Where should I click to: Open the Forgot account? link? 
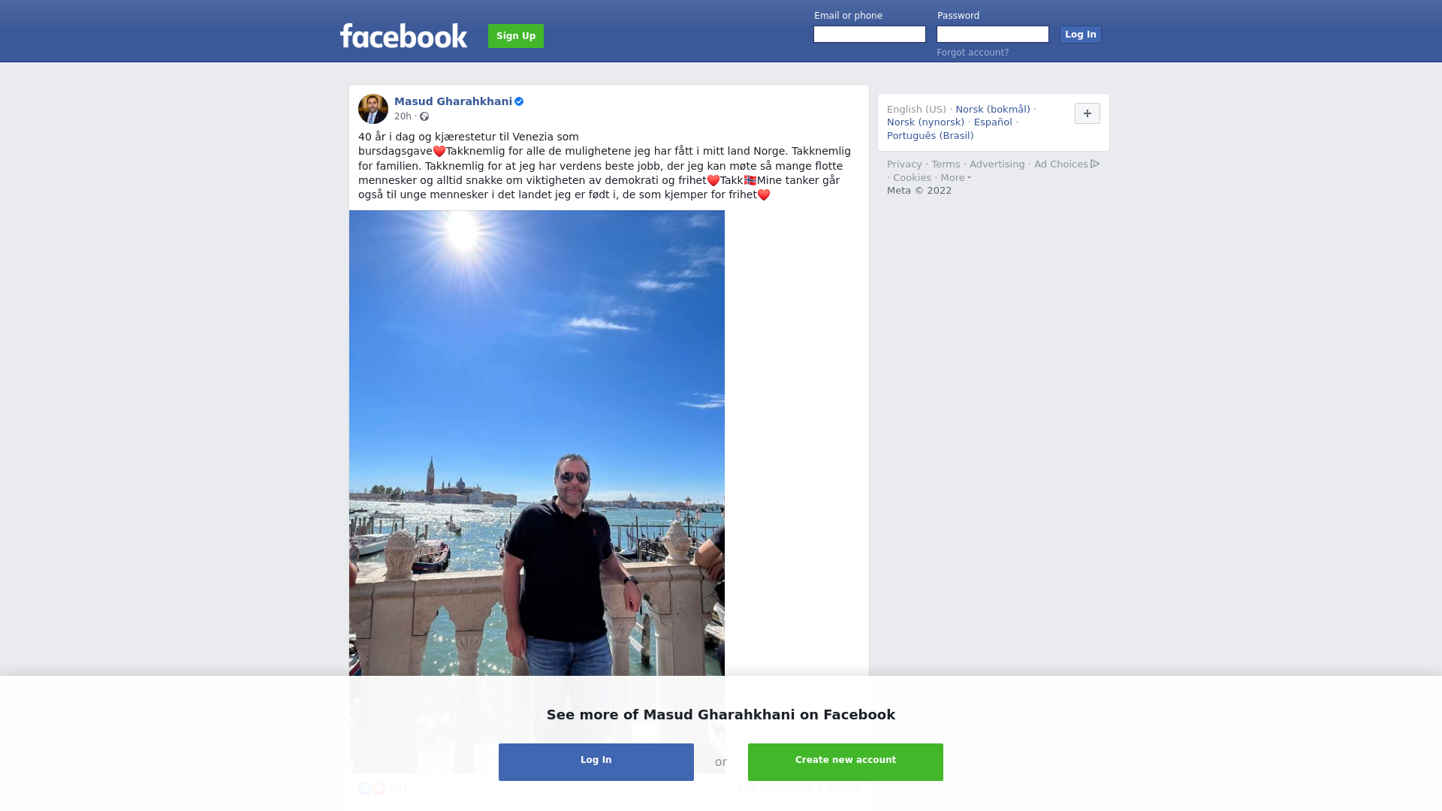[973, 53]
